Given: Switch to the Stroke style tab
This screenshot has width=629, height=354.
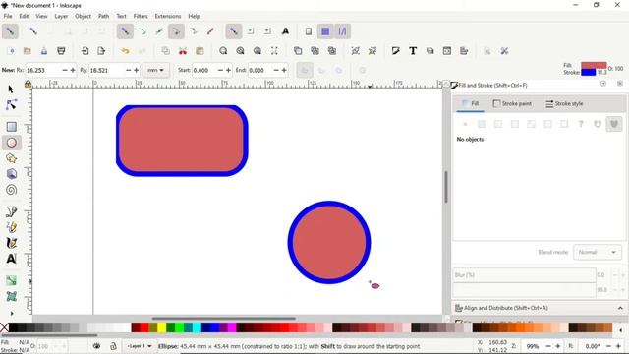Looking at the screenshot, I should [564, 103].
